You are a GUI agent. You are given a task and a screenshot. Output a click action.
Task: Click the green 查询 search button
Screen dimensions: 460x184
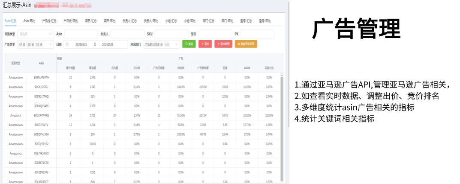tap(189, 44)
